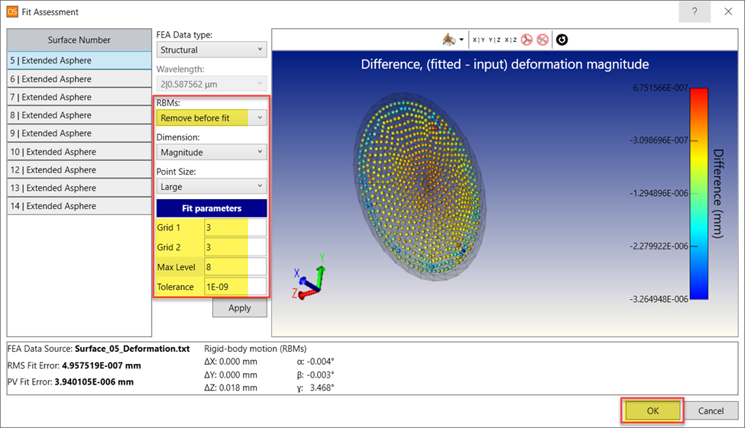Switch to the X|Y plane view

478,40
